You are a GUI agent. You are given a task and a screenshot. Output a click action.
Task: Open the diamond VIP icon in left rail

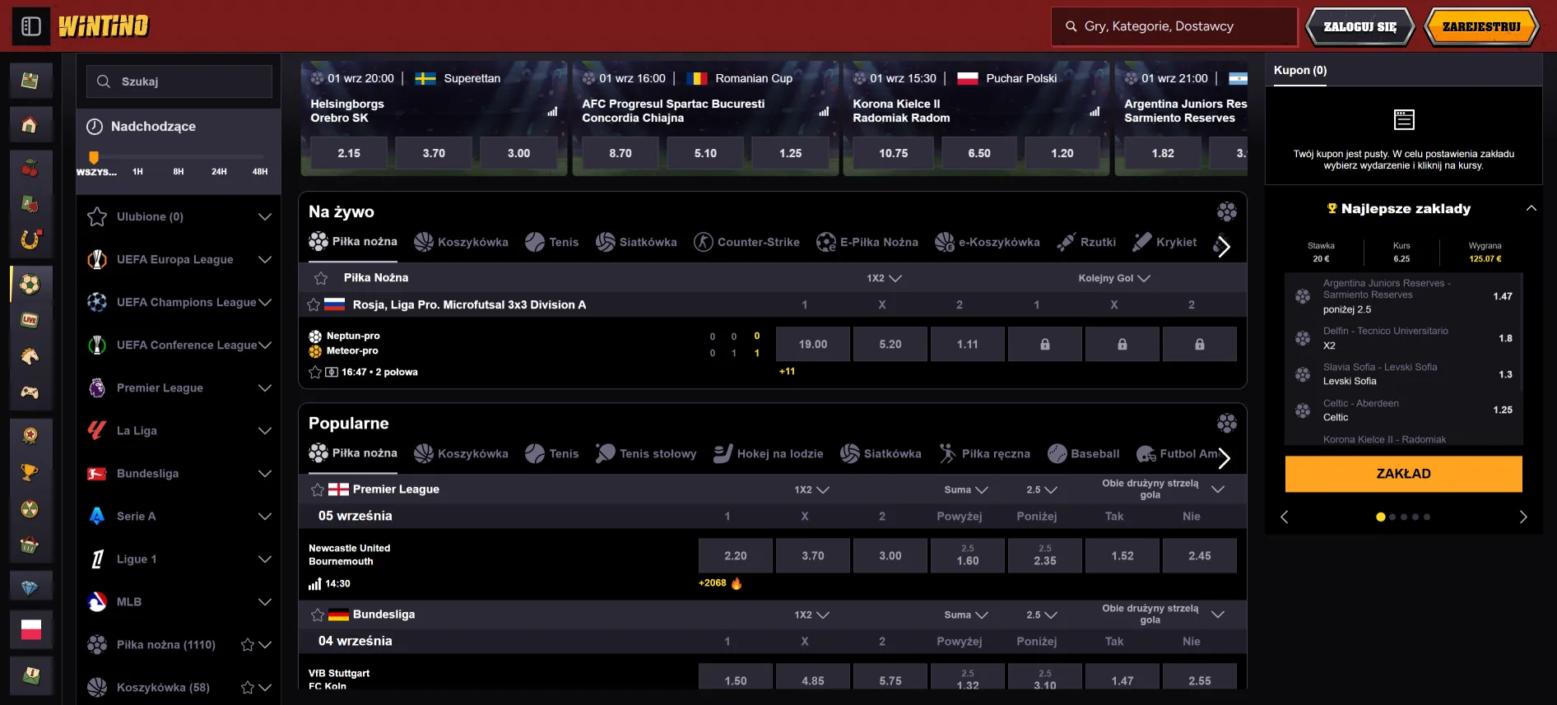[30, 588]
